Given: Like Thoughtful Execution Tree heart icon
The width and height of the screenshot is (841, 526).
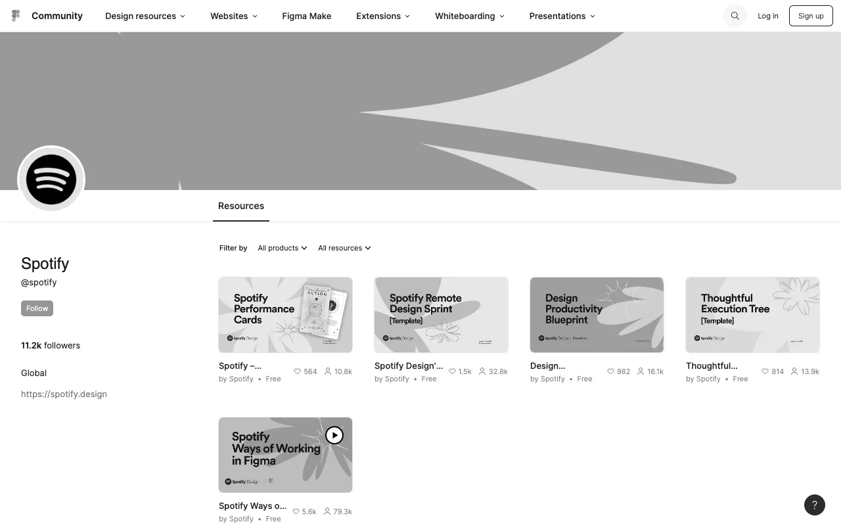Looking at the screenshot, I should 765,371.
